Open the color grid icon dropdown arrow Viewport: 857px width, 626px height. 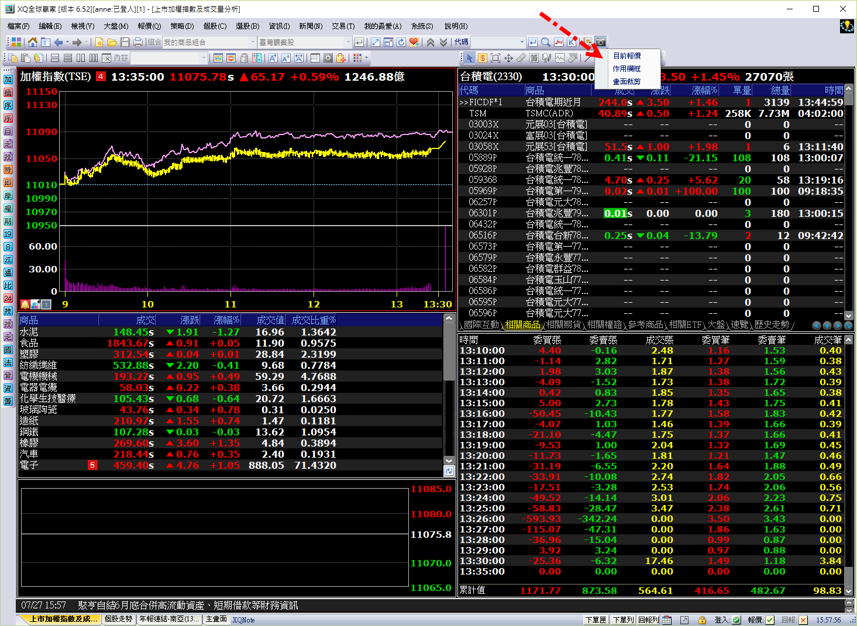[x=366, y=58]
